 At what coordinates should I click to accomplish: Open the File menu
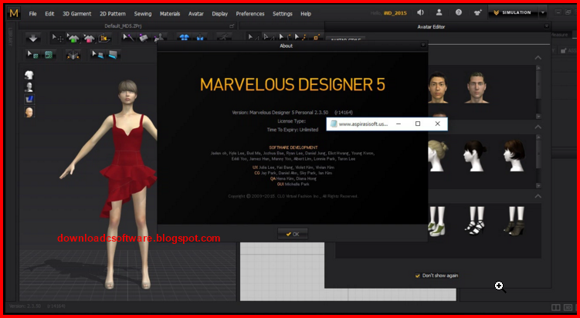point(33,14)
